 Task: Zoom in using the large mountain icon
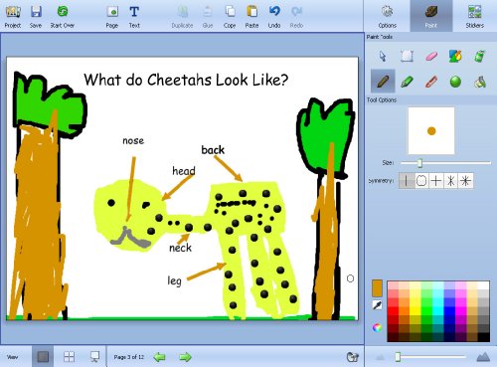[483, 357]
